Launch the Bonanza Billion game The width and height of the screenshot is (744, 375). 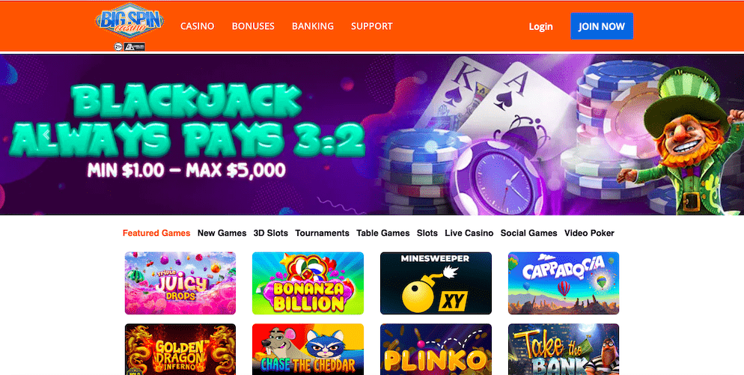308,283
